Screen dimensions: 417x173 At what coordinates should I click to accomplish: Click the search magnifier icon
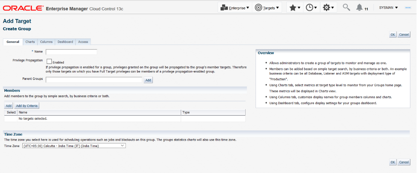[346, 7]
